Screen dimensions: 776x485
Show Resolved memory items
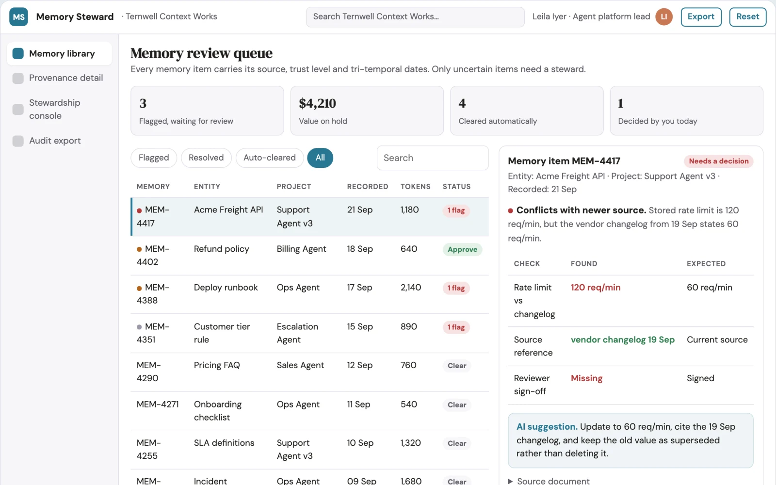coord(206,158)
